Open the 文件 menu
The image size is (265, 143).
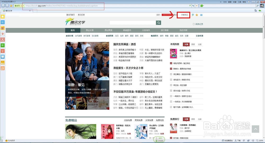[x=225, y=2]
